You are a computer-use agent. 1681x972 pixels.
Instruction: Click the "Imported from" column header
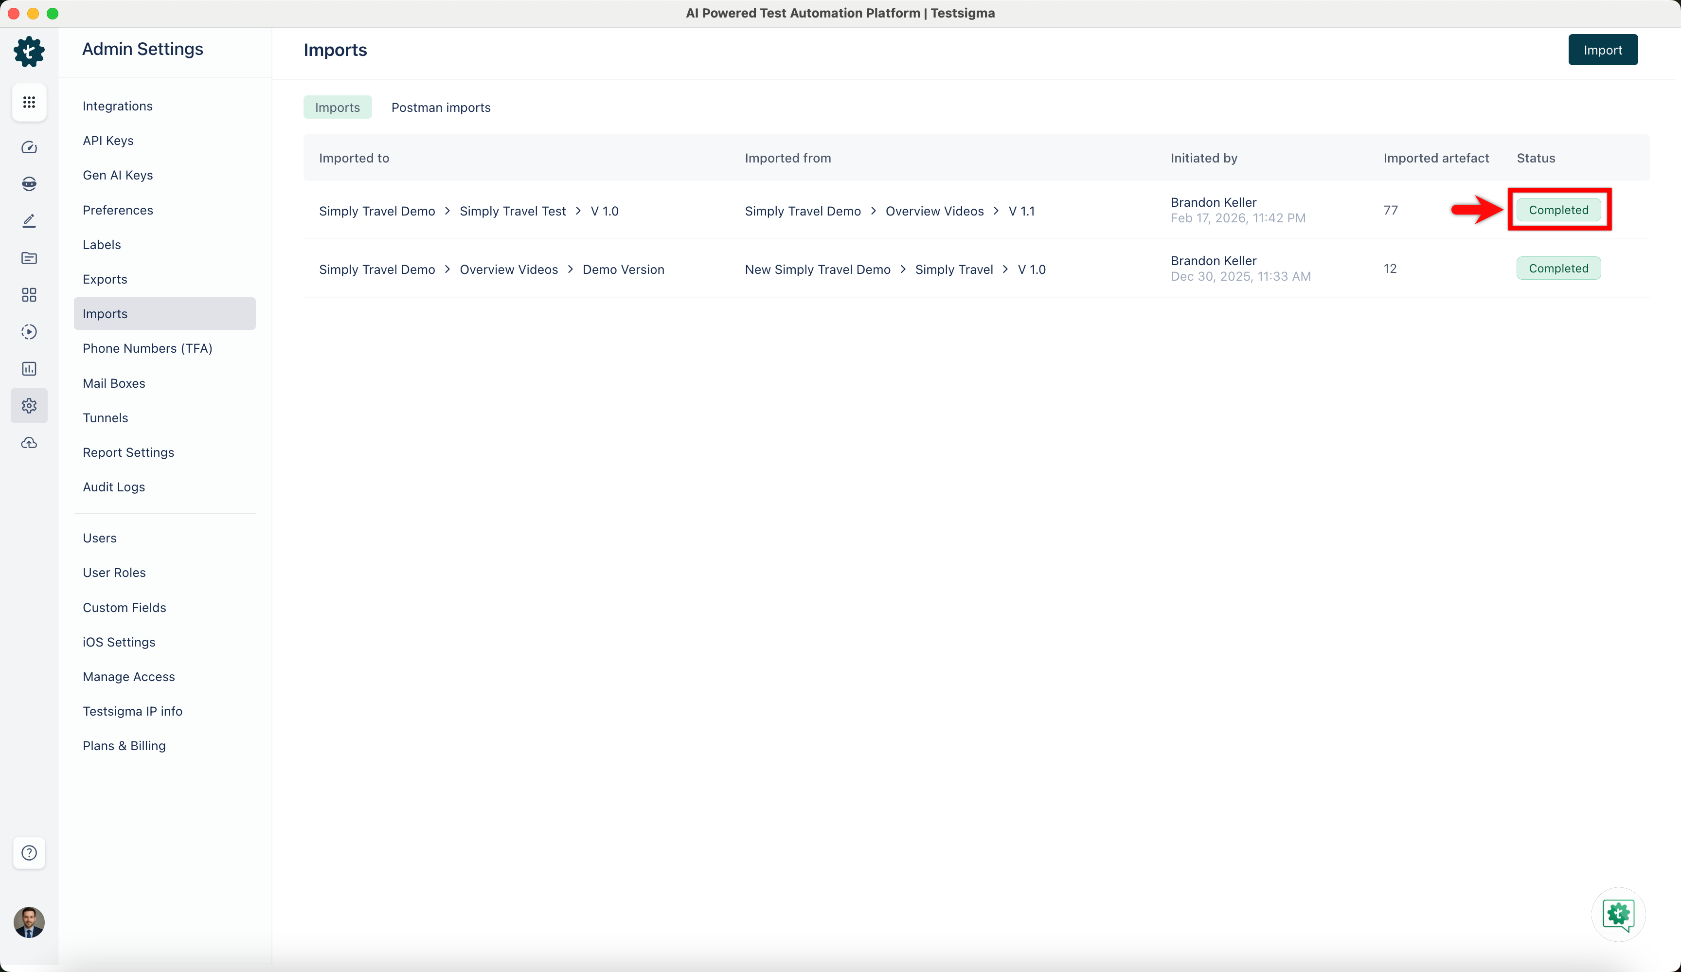click(x=788, y=158)
